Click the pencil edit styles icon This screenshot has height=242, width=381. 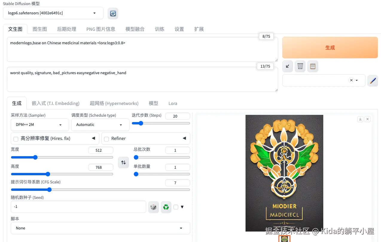[373, 80]
